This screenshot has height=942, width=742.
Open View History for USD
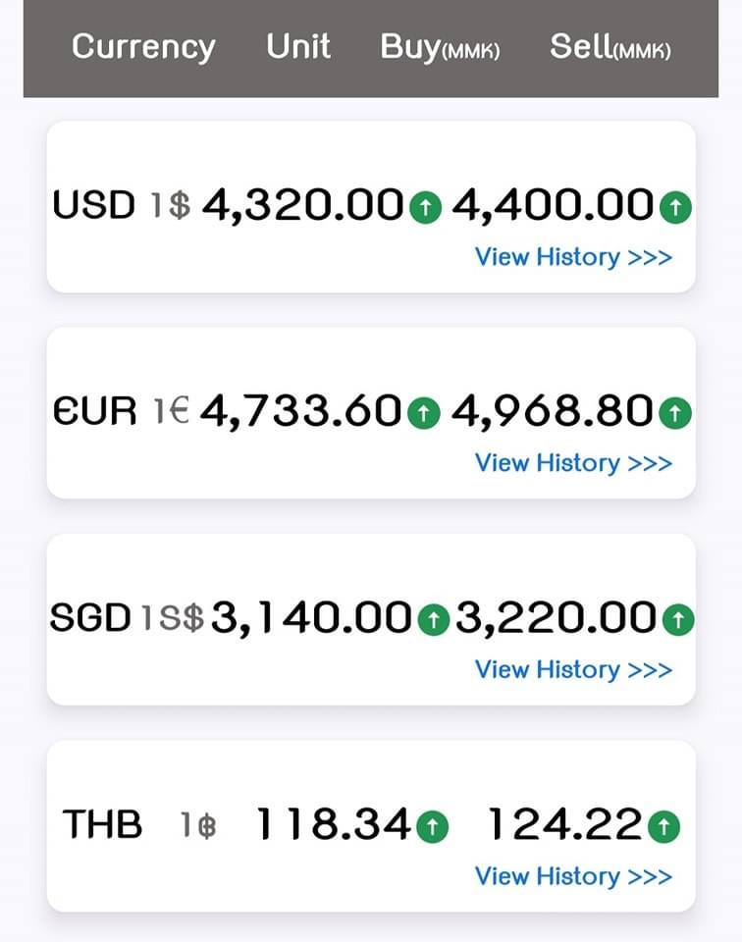pyautogui.click(x=573, y=257)
